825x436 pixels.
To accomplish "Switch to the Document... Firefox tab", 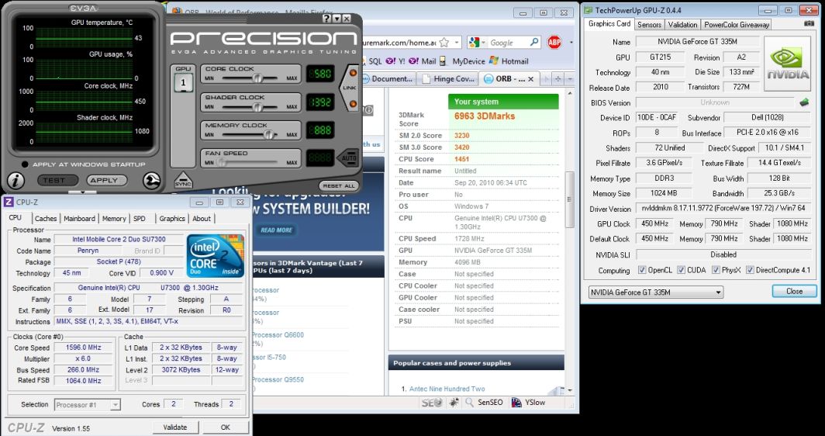I will pyautogui.click(x=388, y=78).
